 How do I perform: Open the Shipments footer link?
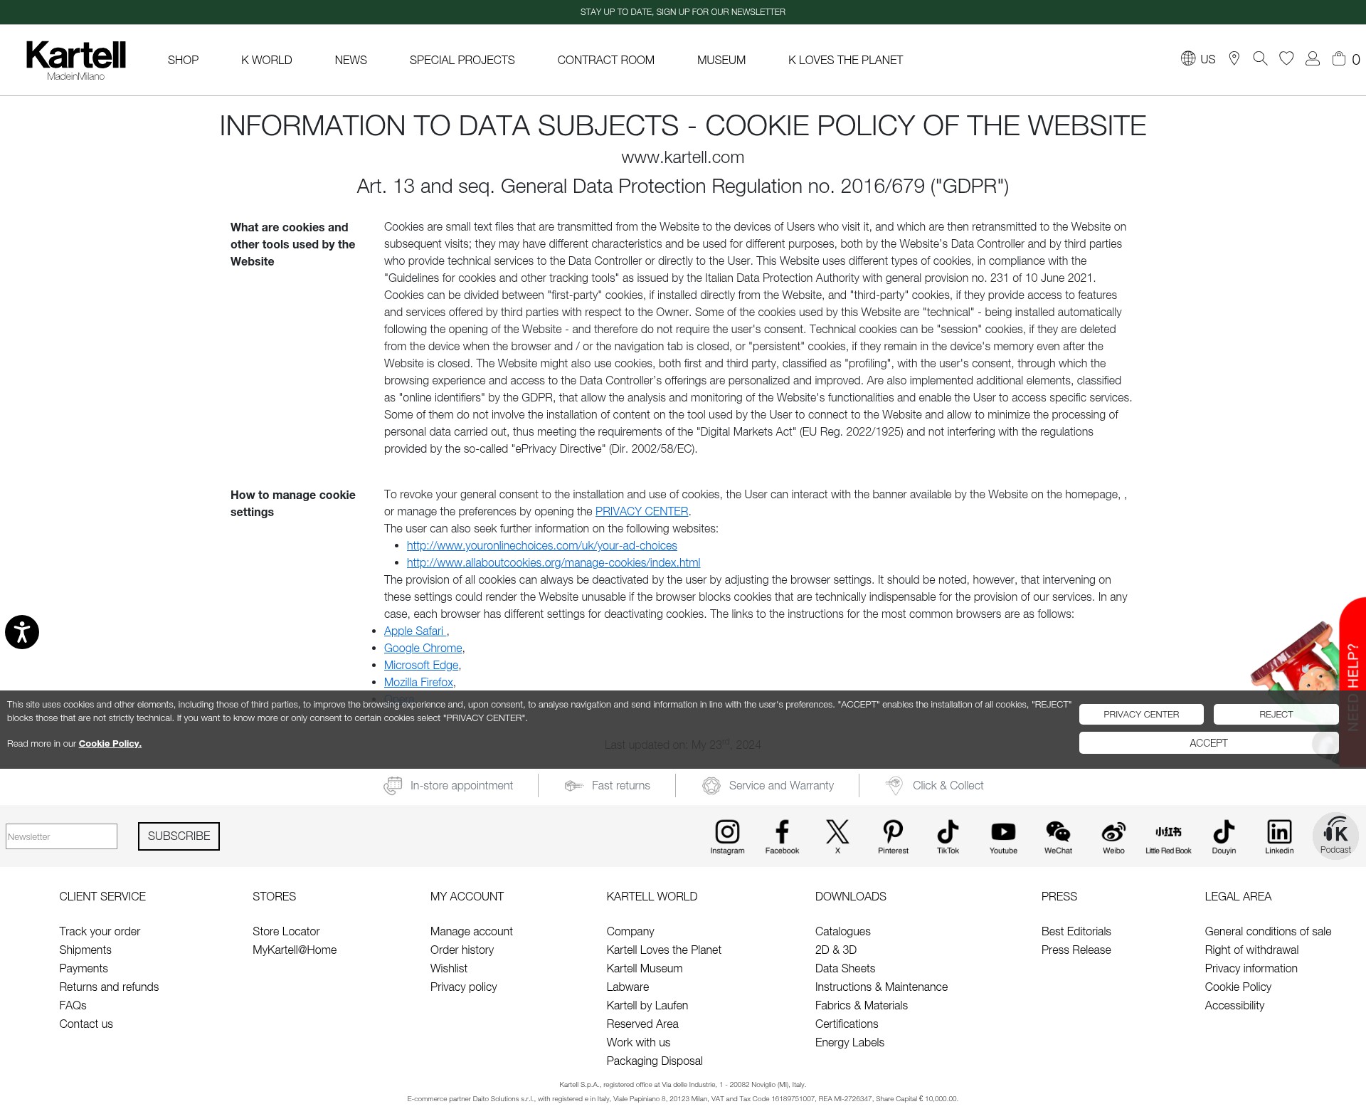[85, 950]
